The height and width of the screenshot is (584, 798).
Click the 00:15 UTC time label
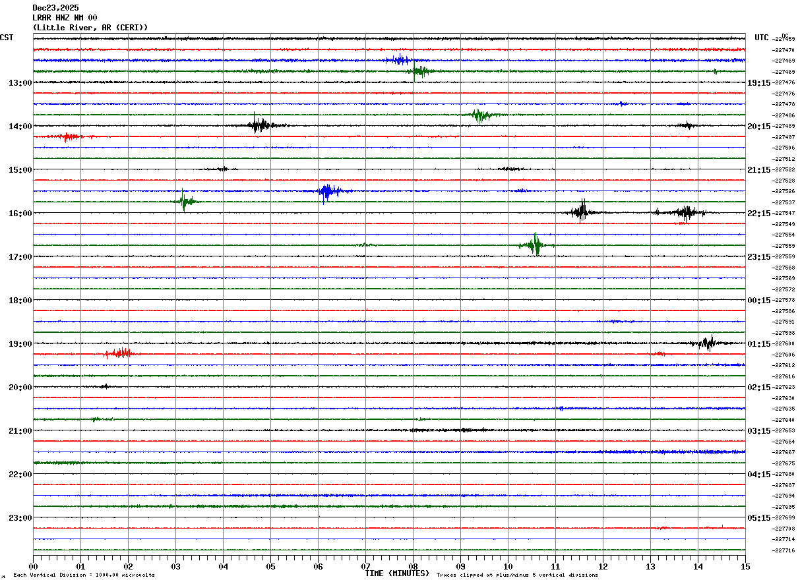tap(759, 301)
